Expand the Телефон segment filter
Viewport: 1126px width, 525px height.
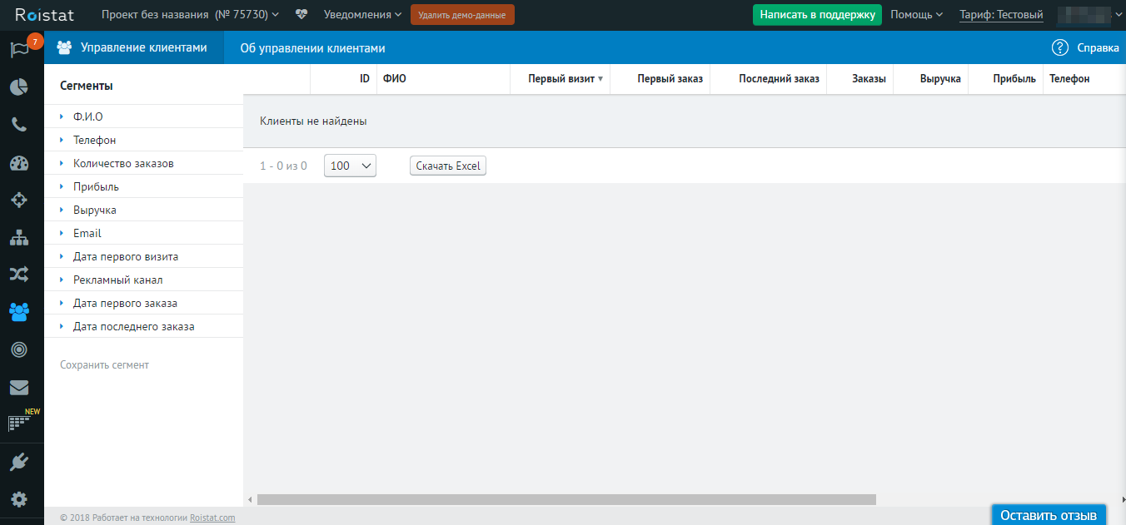(143, 140)
